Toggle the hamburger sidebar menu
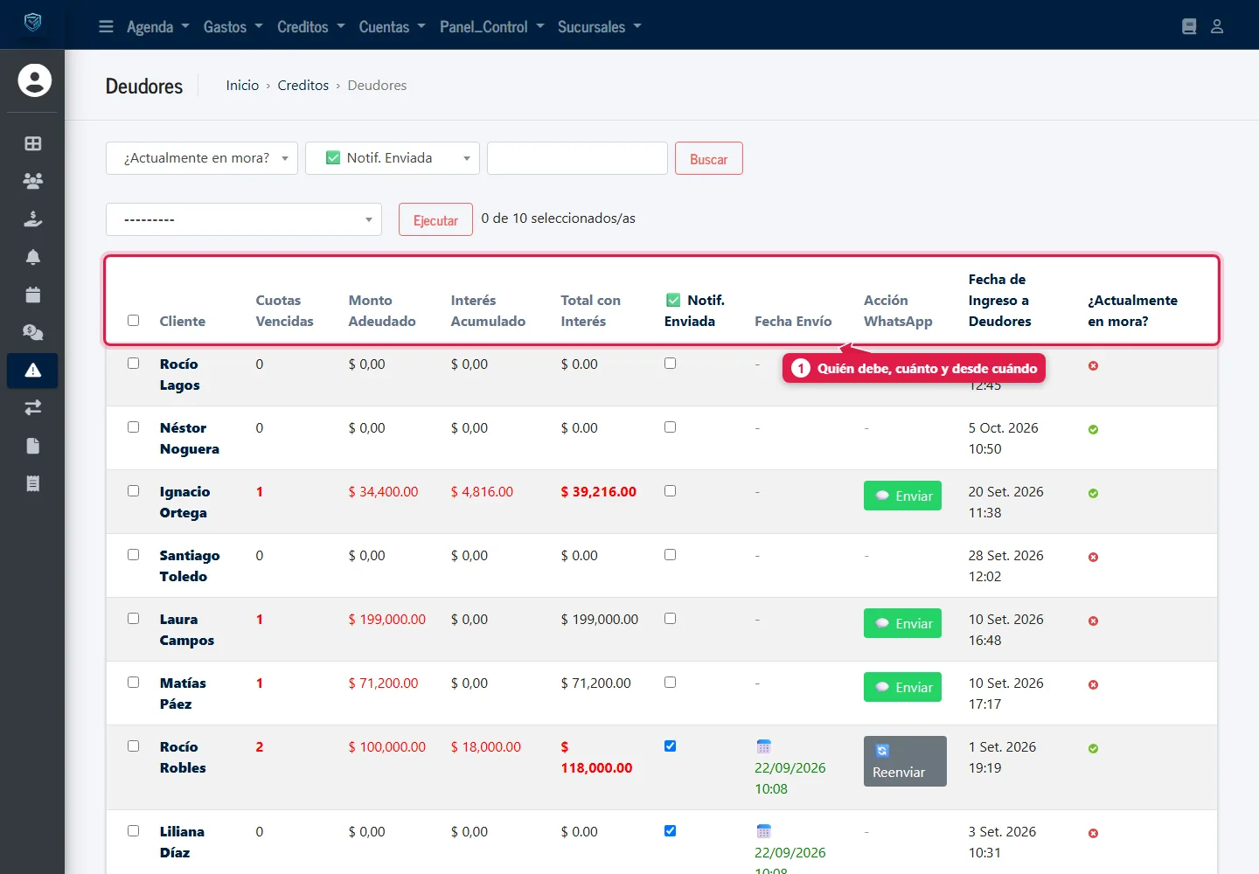This screenshot has width=1259, height=874. click(x=106, y=27)
